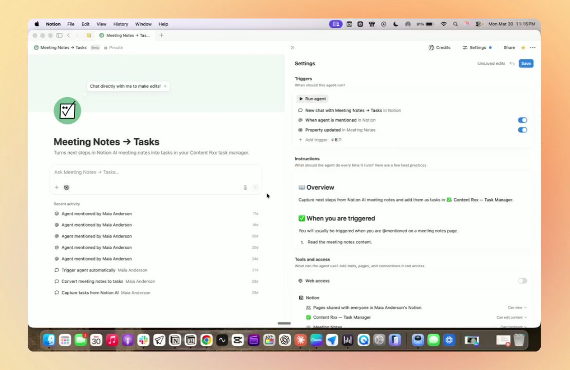Open the yellow page tab icon
The image size is (570, 370).
click(x=89, y=35)
